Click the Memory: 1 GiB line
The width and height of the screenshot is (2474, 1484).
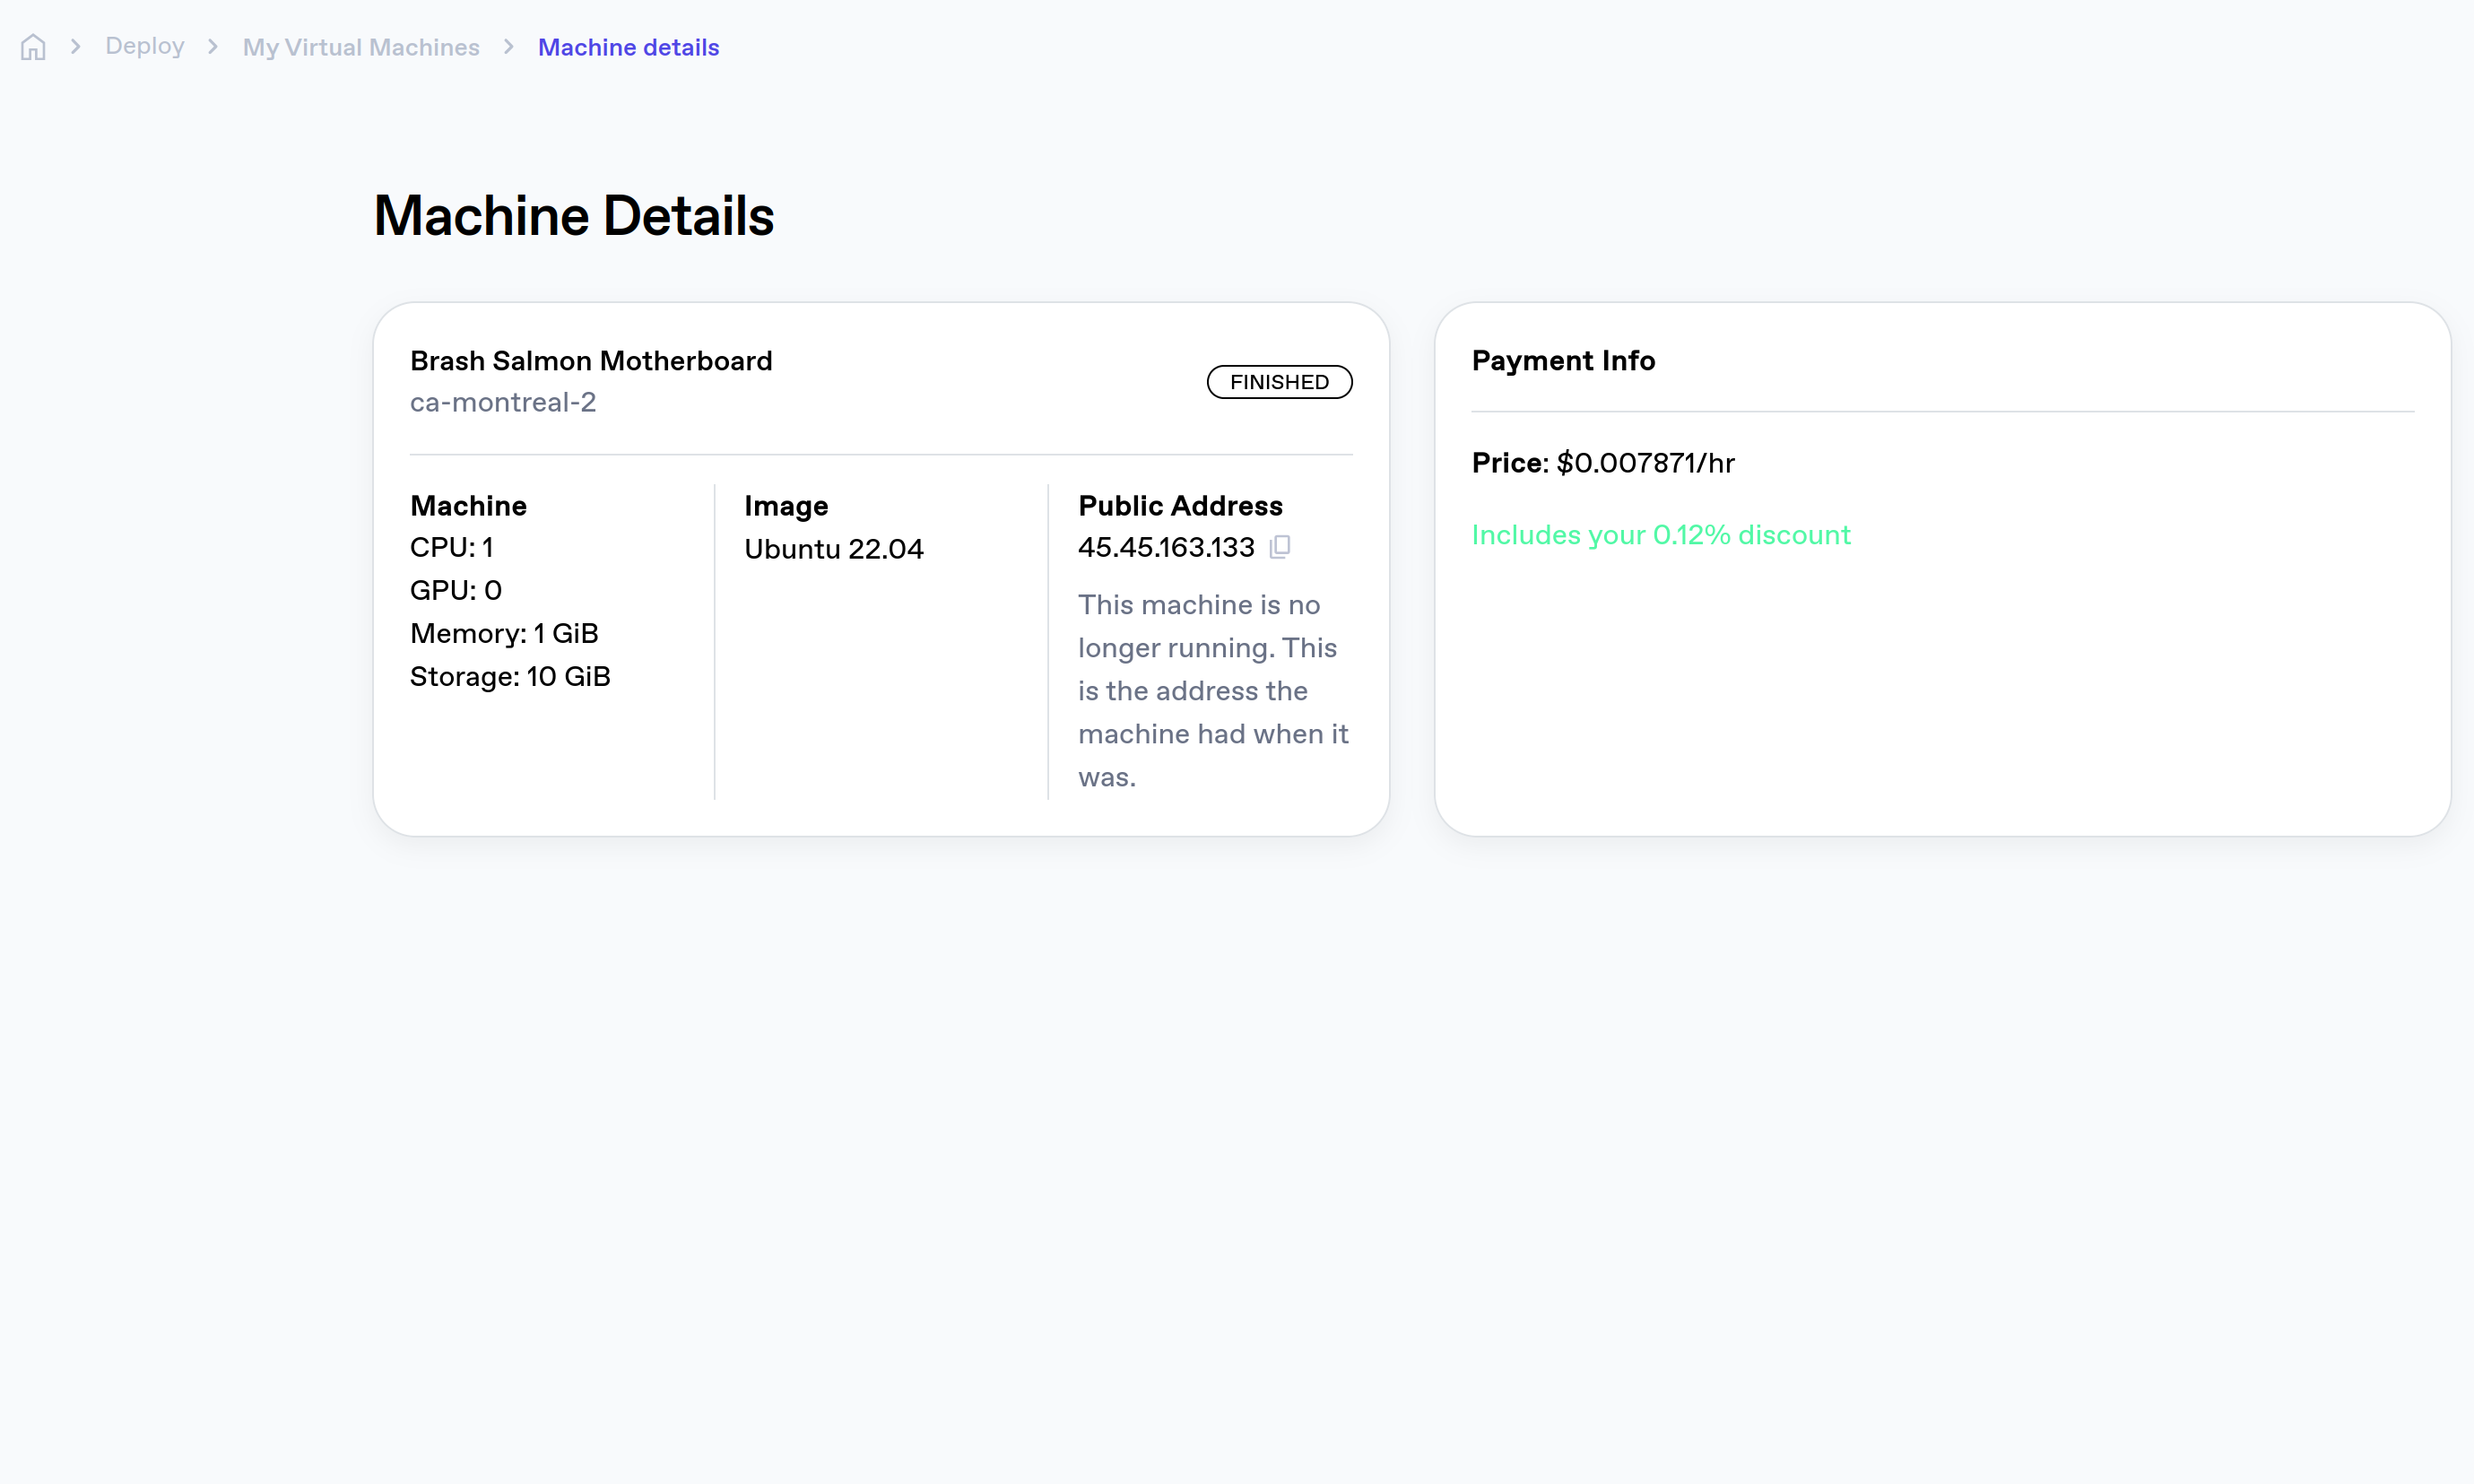click(x=504, y=634)
